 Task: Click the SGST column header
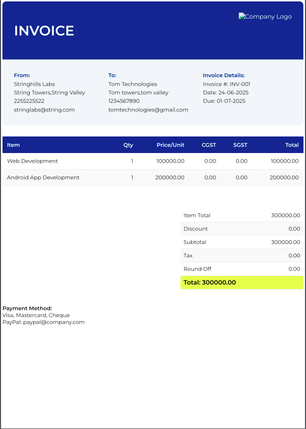240,145
